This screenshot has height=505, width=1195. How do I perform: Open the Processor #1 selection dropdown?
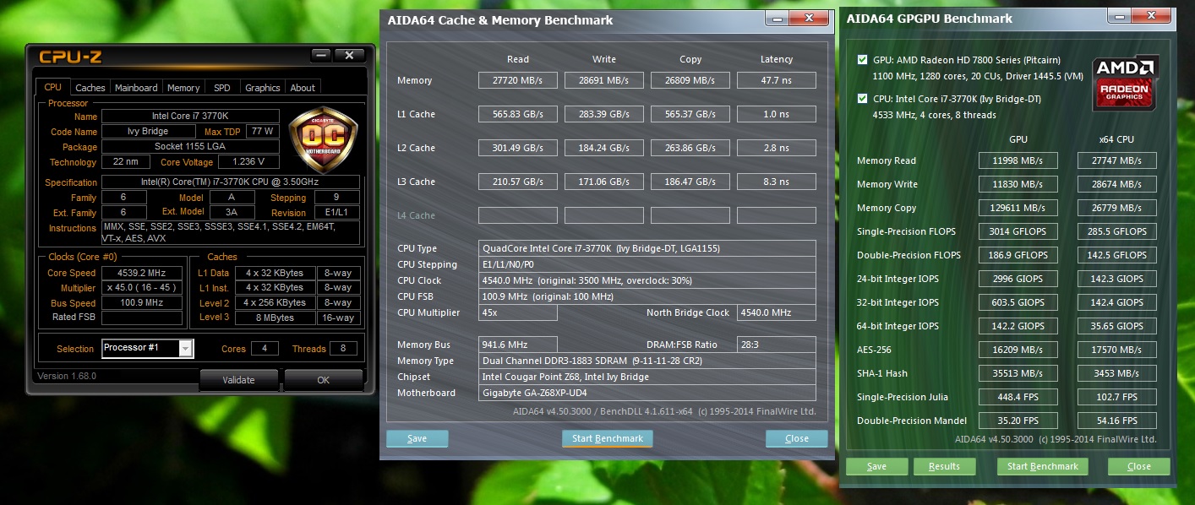(186, 348)
